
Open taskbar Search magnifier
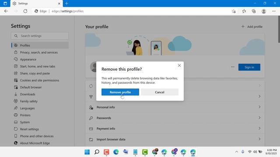pyautogui.click(x=97, y=152)
